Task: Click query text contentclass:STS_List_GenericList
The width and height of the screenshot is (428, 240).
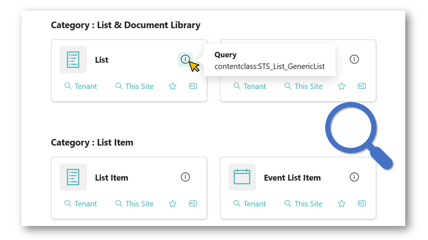Action: (269, 66)
